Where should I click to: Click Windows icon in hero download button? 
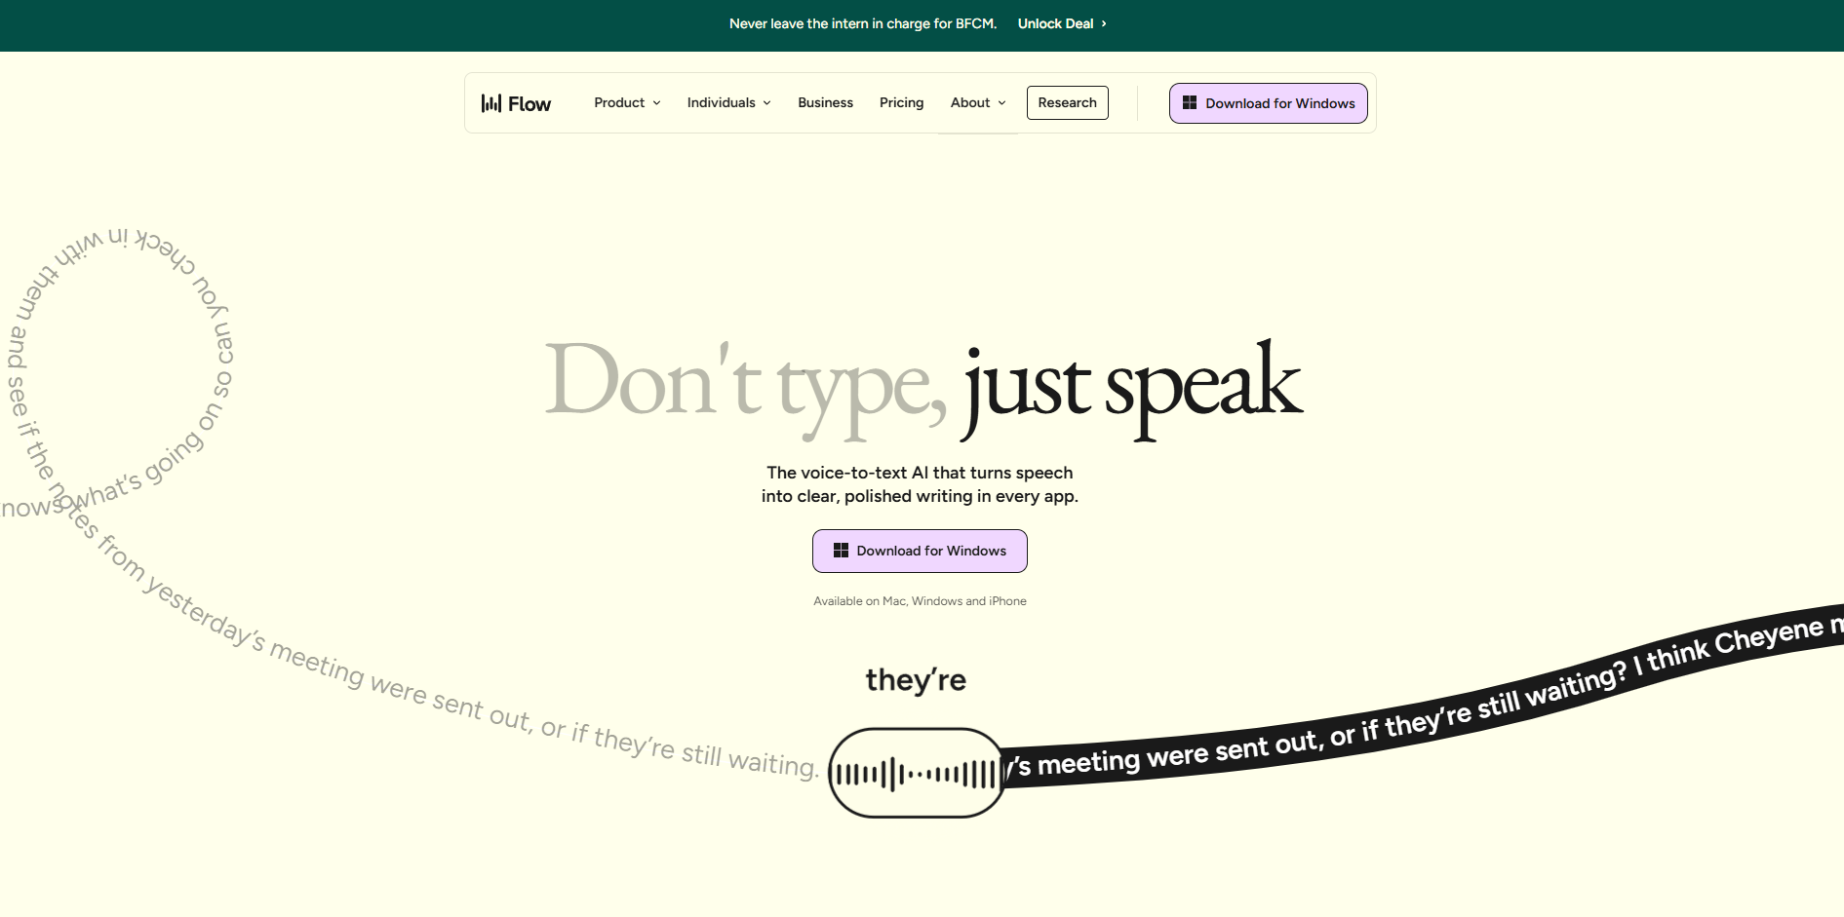(x=841, y=551)
